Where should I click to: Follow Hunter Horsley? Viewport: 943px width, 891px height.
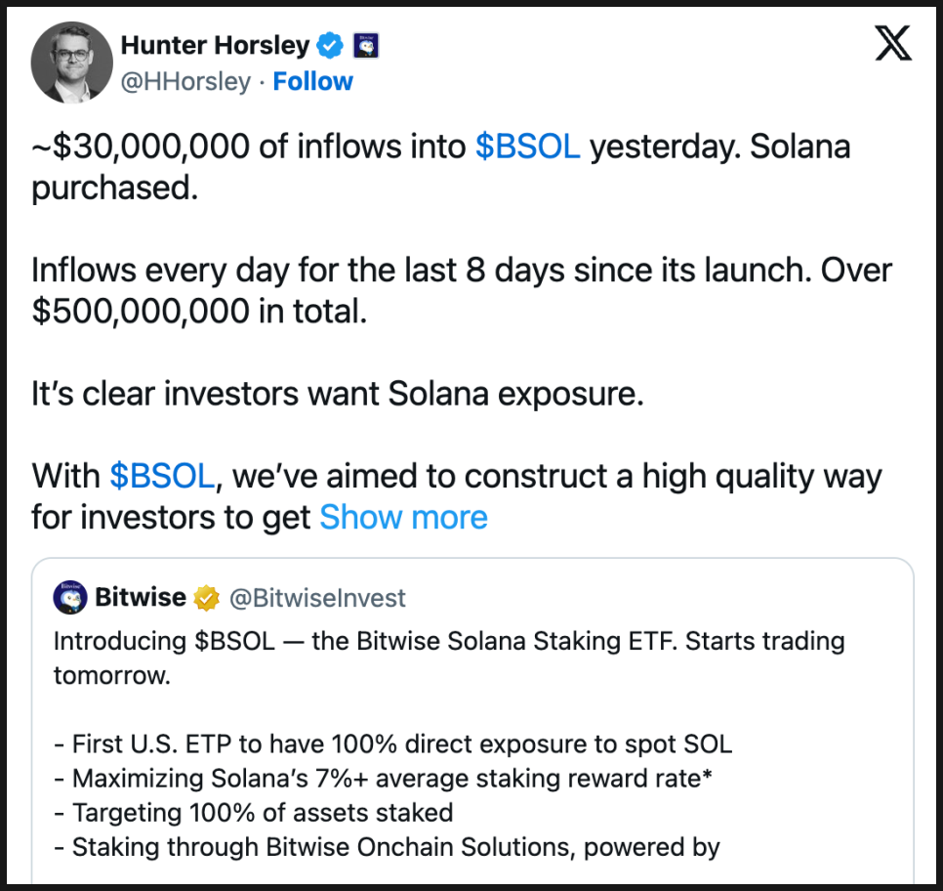pyautogui.click(x=312, y=82)
